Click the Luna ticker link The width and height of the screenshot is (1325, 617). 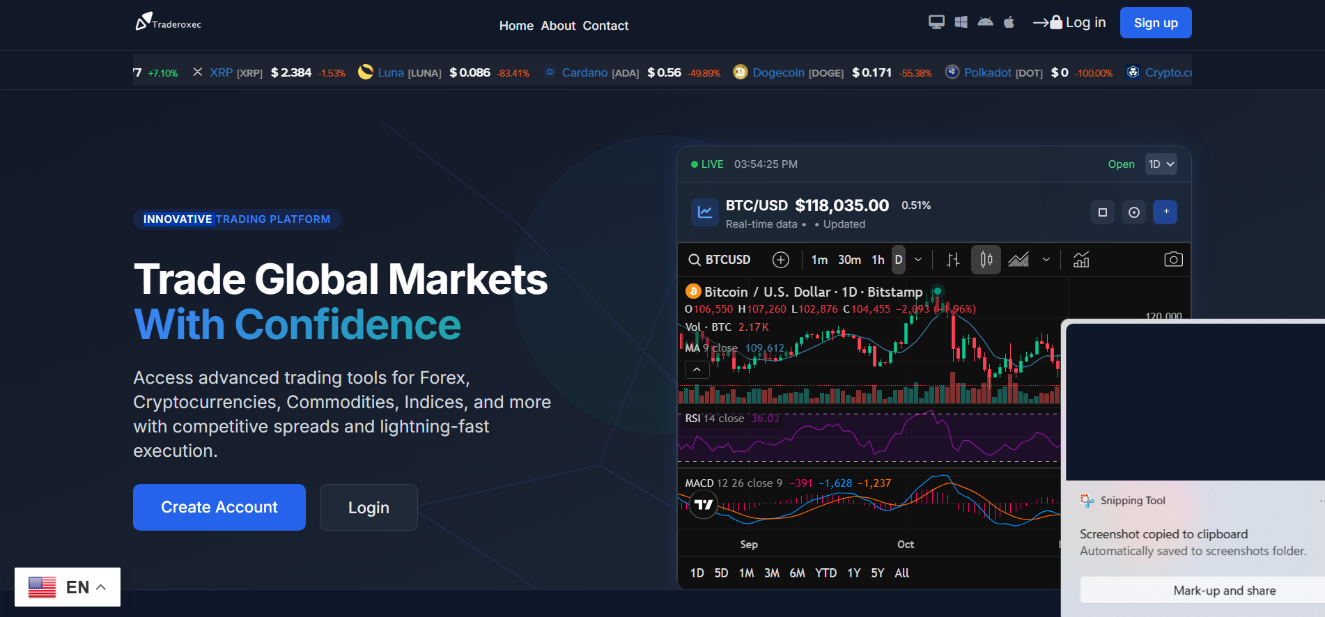click(391, 72)
